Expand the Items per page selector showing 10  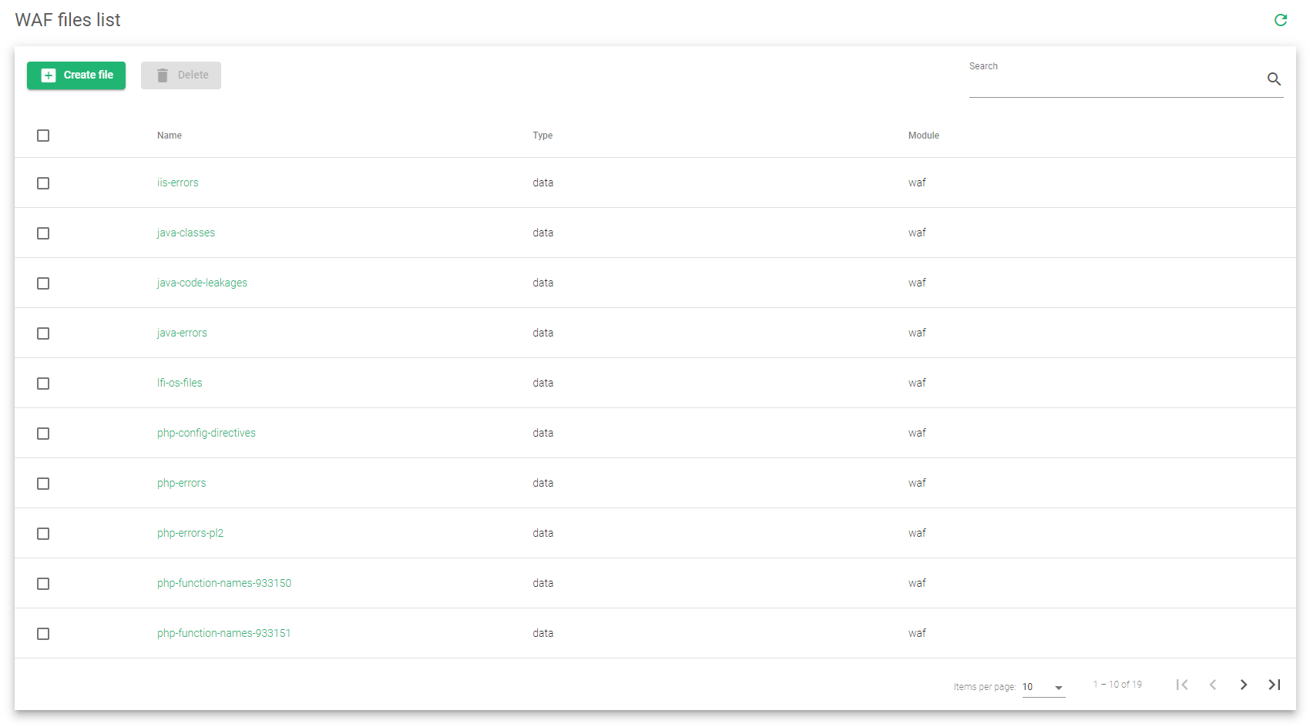click(1044, 686)
